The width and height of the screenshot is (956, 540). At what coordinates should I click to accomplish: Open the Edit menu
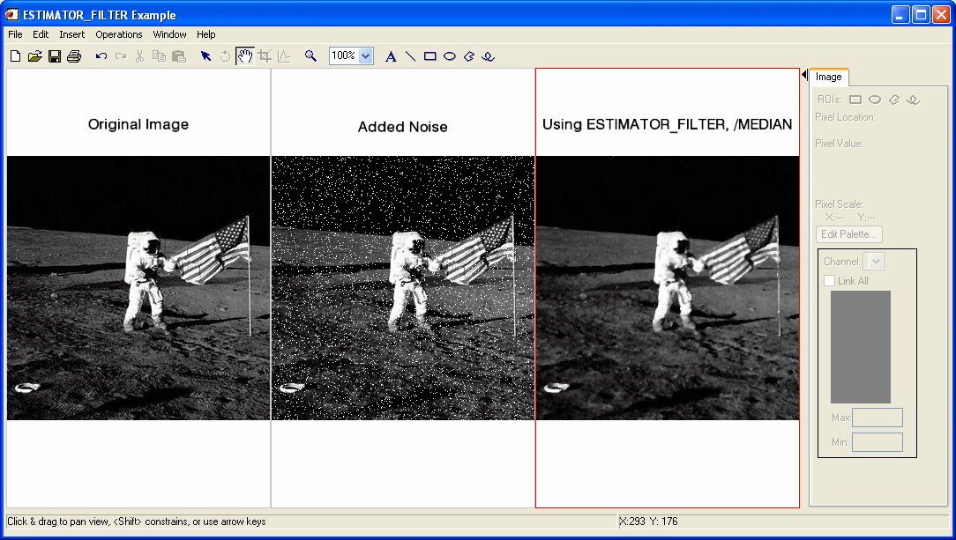[x=41, y=34]
